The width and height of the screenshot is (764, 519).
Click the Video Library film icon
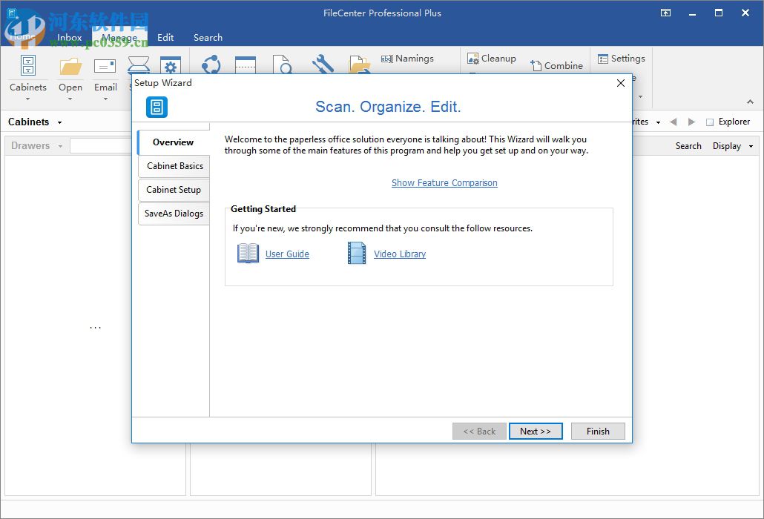coord(357,254)
